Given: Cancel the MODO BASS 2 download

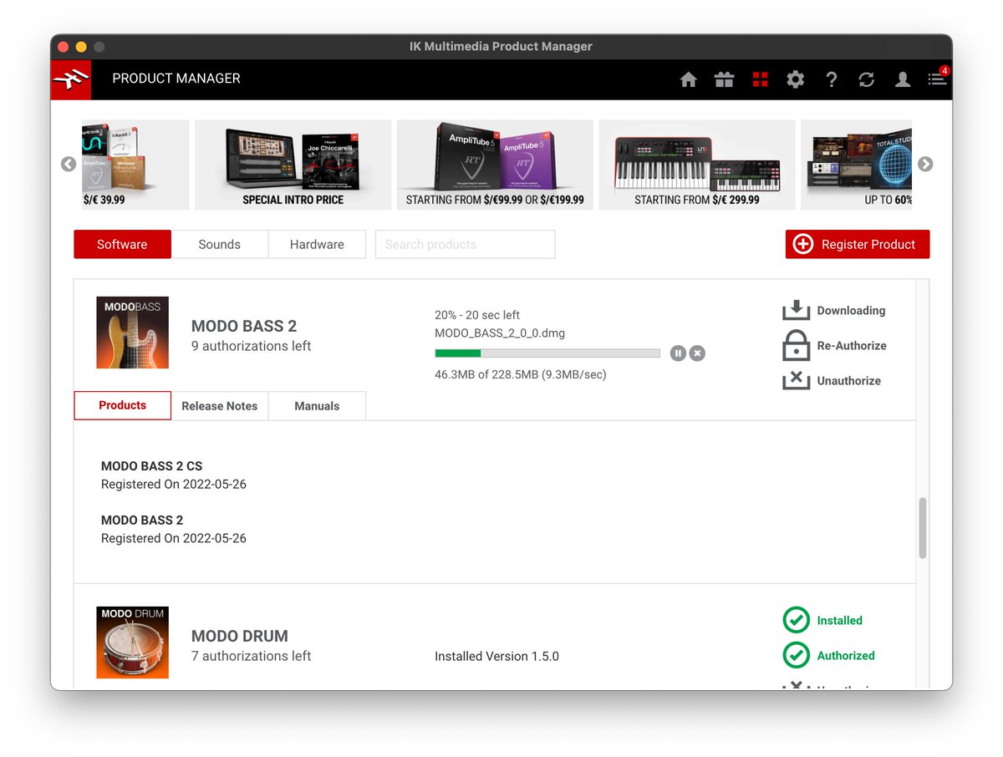Looking at the screenshot, I should pos(697,353).
